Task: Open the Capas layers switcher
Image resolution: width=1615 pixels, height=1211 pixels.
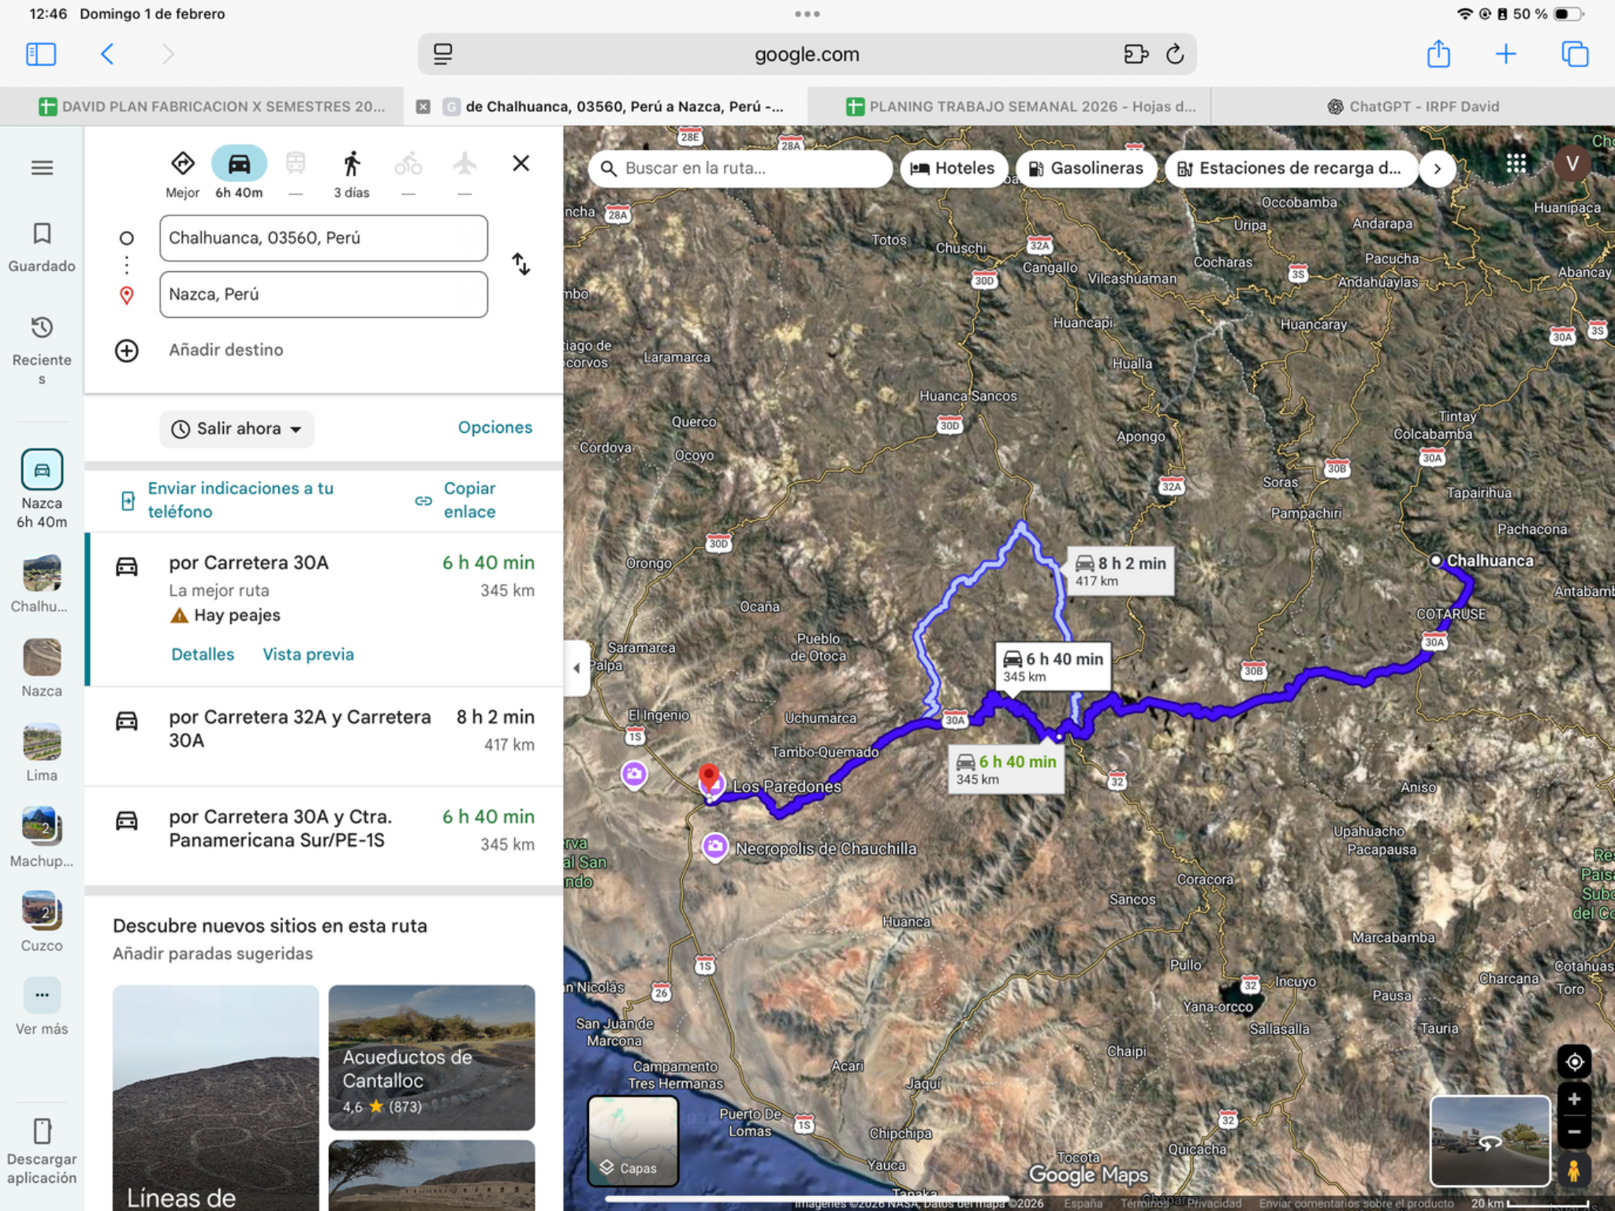Action: [632, 1140]
